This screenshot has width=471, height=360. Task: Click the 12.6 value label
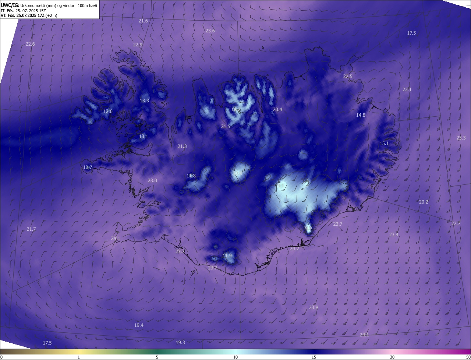click(108, 112)
